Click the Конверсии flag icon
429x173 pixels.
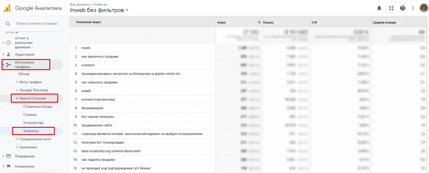click(8, 166)
